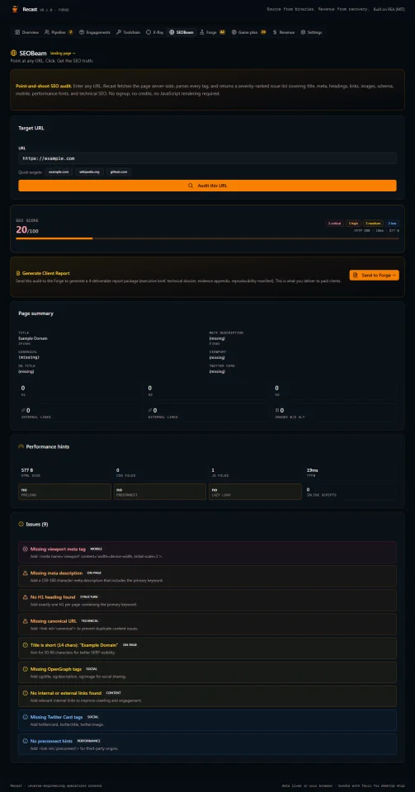This screenshot has width=415, height=792.
Task: Click the Recast logo icon
Action: [15, 9]
